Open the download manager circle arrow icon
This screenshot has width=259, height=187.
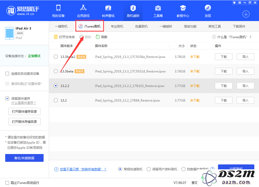click(x=246, y=14)
